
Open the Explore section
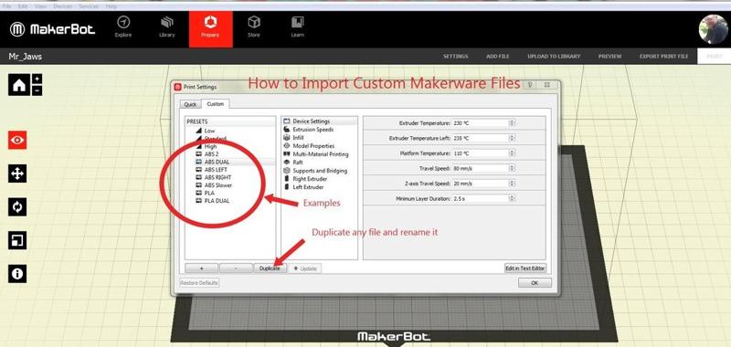123,27
